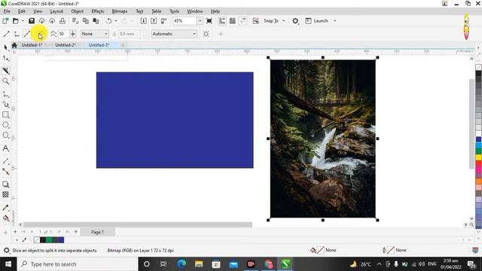Select the Ellipse tool

[5, 125]
